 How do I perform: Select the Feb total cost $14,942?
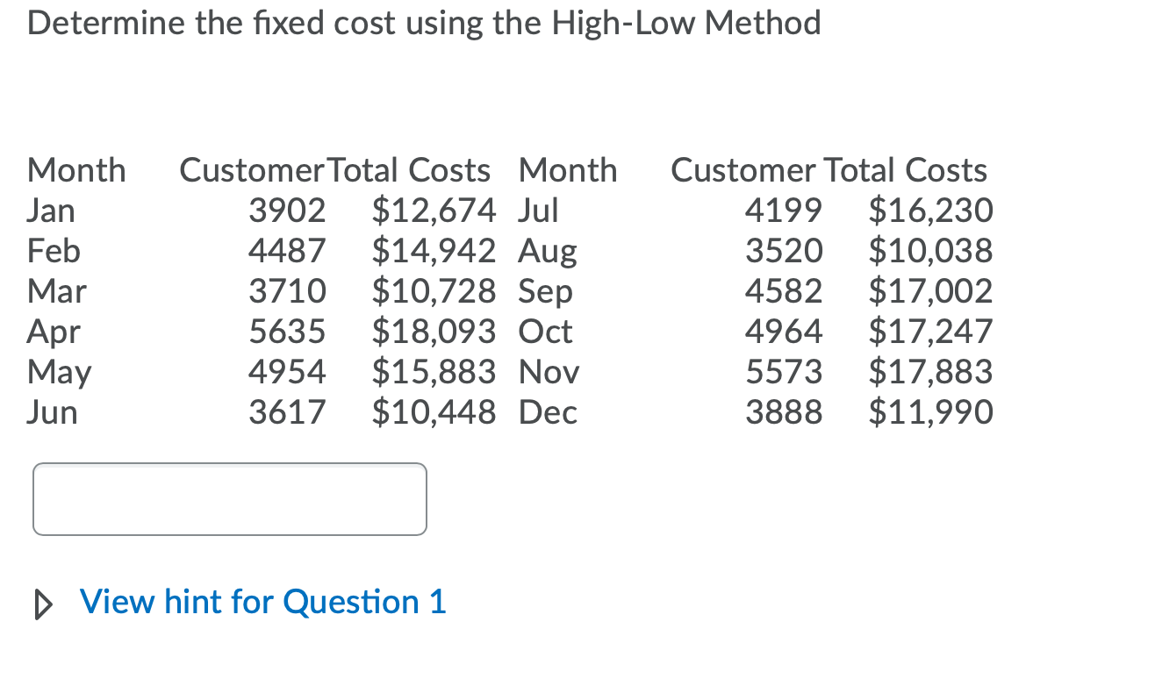tap(434, 250)
